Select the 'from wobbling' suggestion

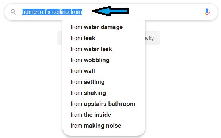[x=104, y=60]
